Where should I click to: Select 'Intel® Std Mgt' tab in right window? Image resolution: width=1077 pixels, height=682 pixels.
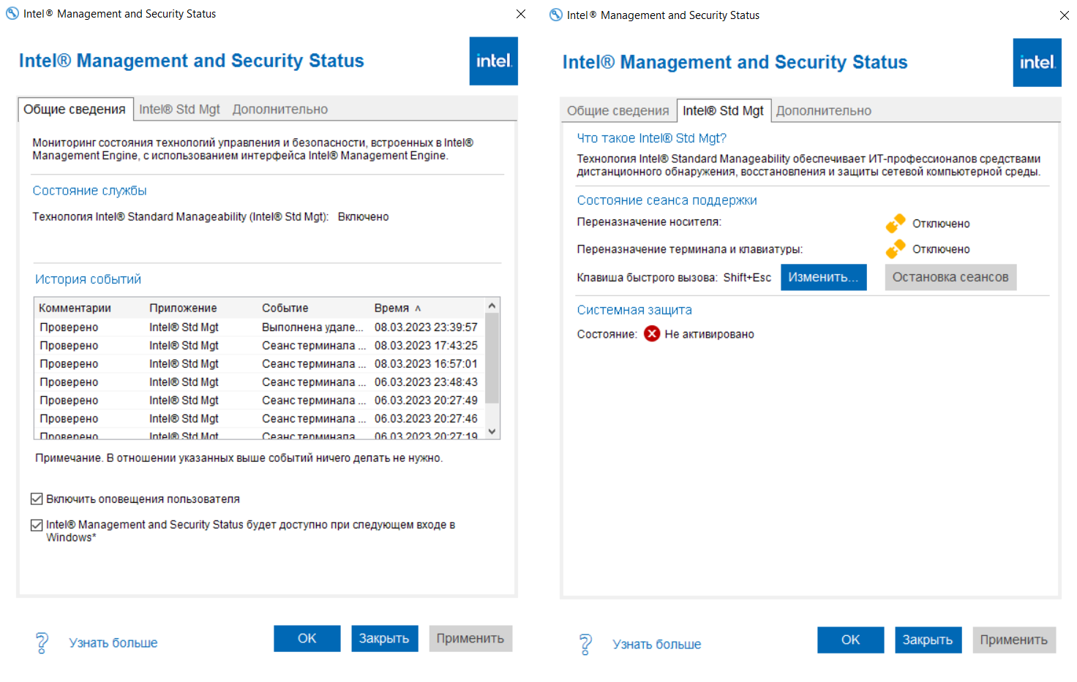click(723, 110)
